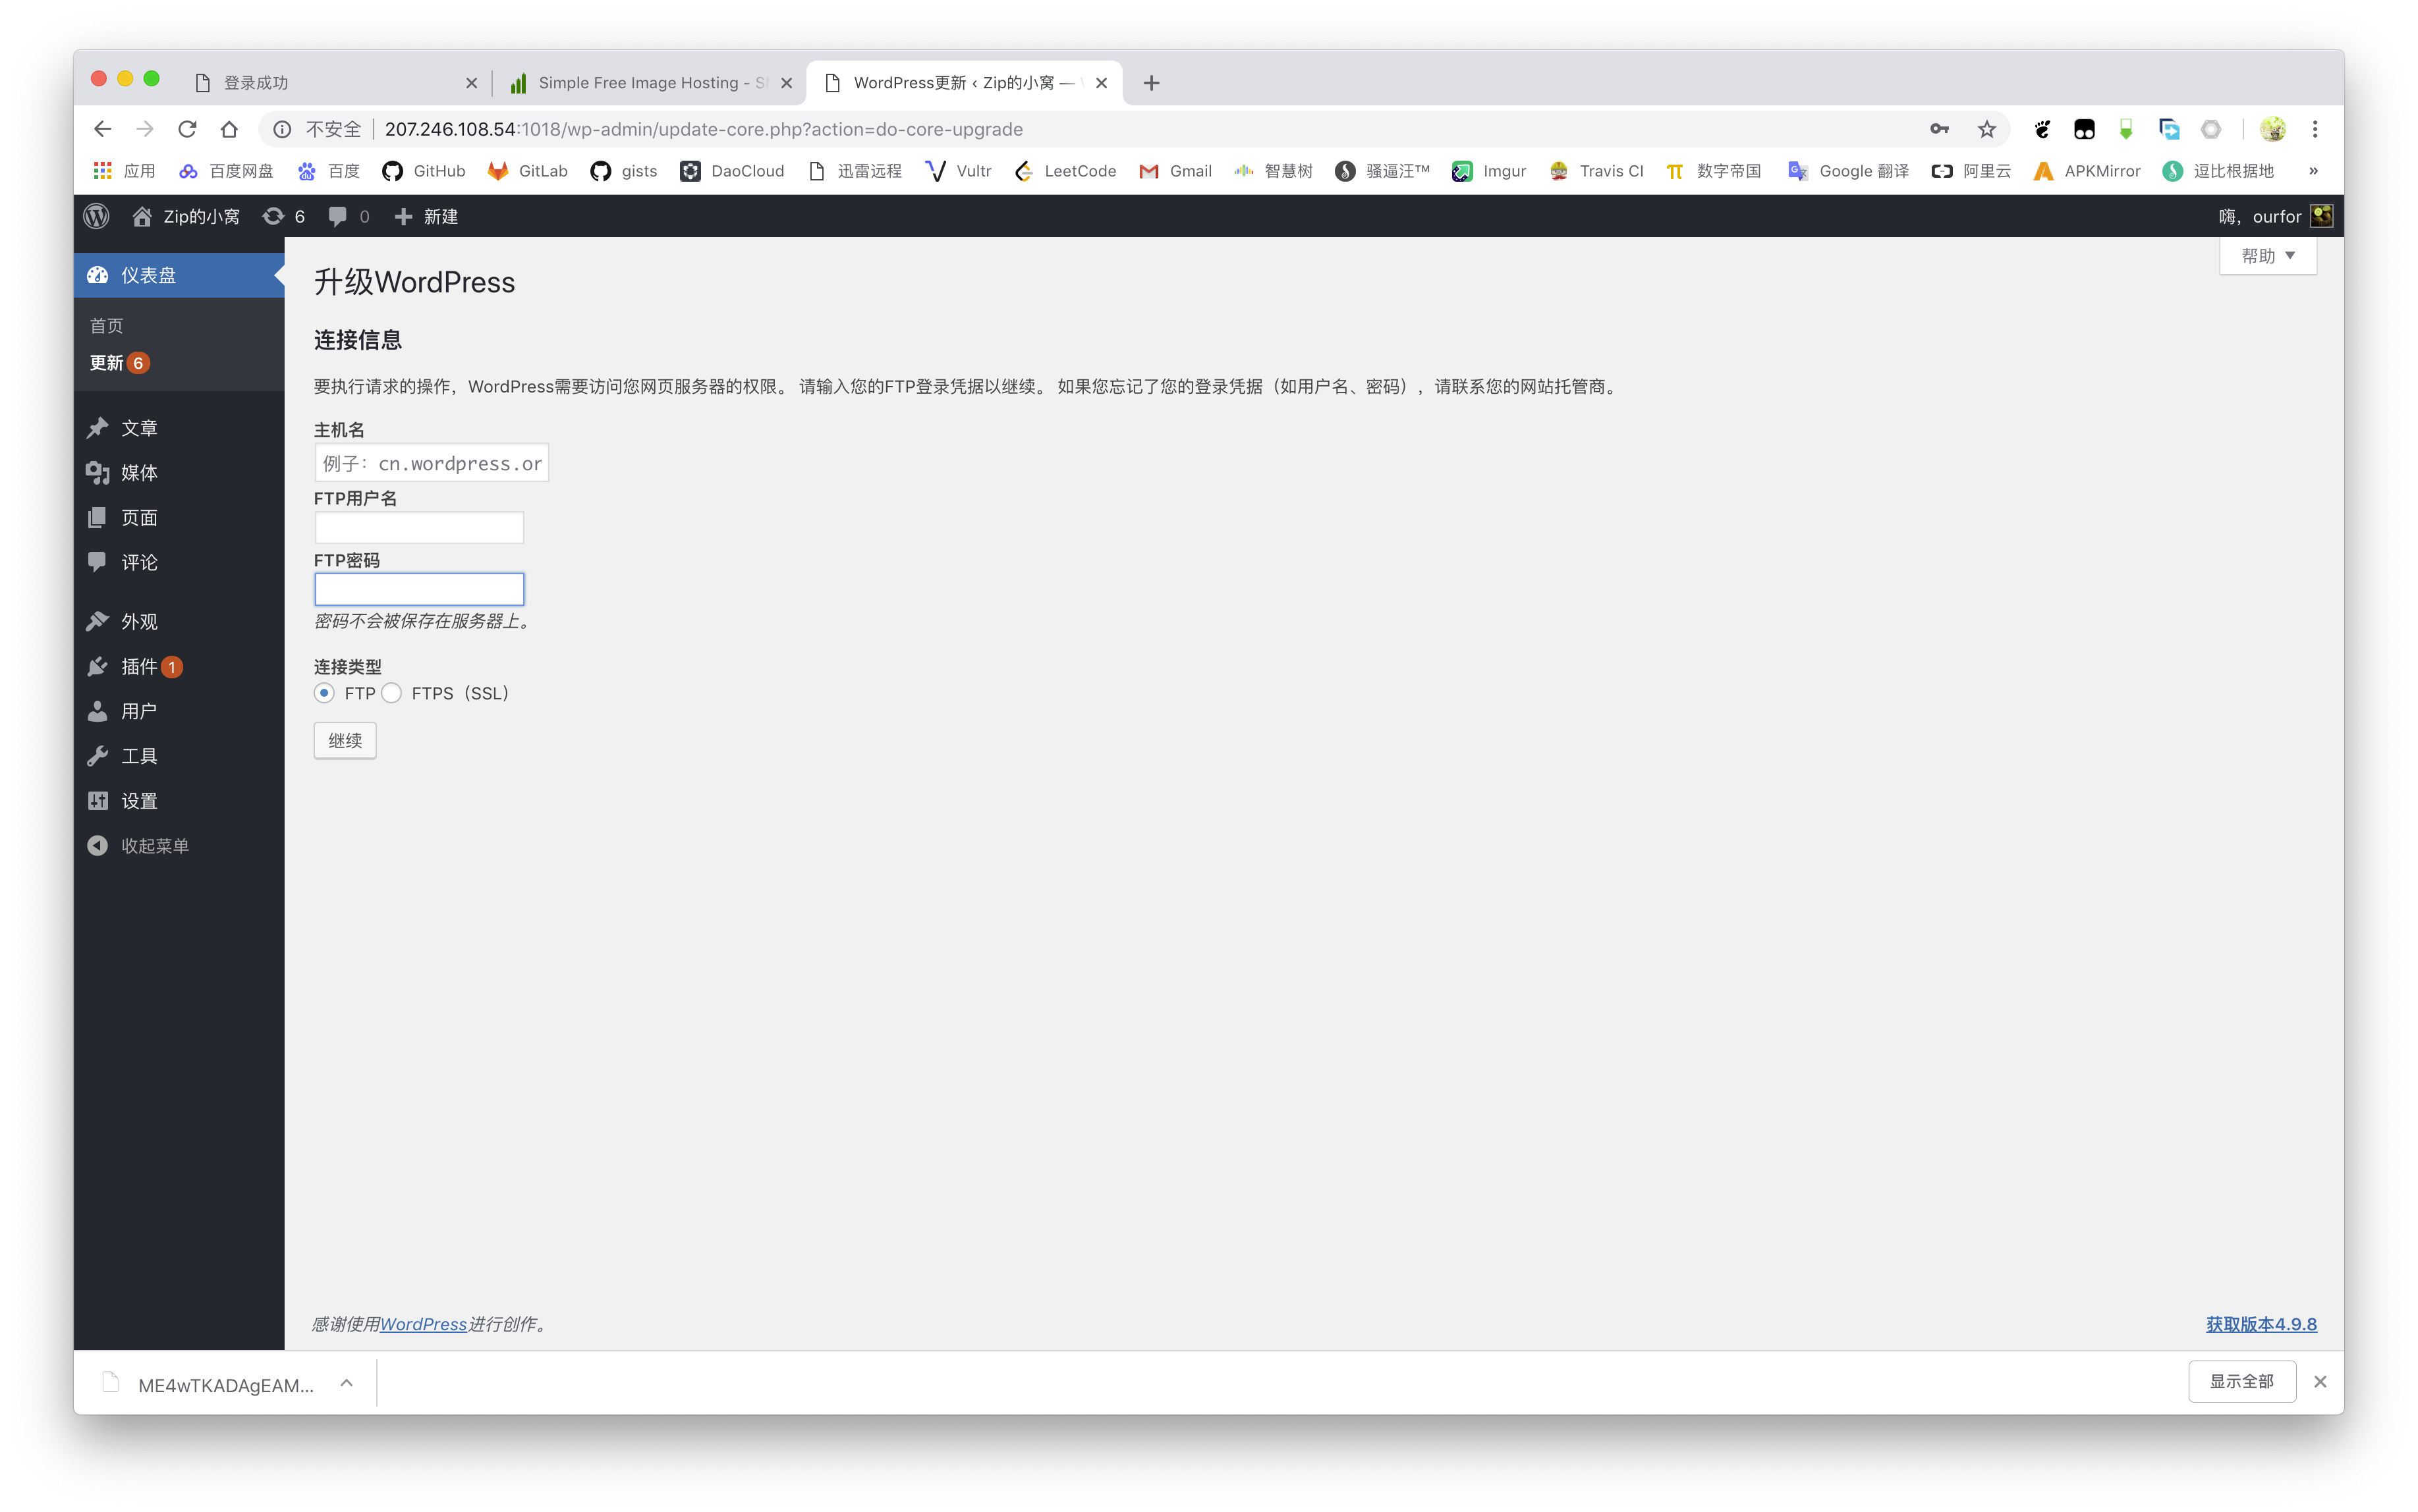Open the 设置 (Settings) panel icon
Viewport: 2418px width, 1512px height.
point(99,799)
